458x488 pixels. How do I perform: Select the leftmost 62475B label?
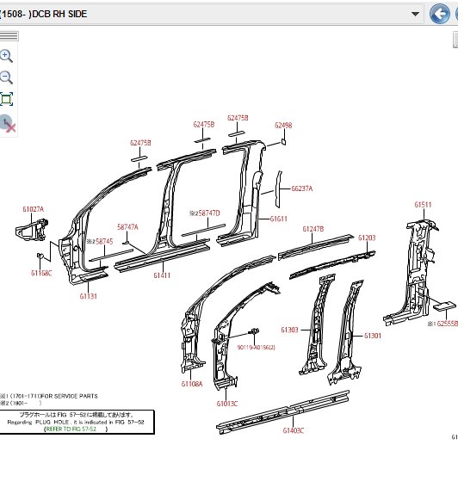tap(140, 143)
